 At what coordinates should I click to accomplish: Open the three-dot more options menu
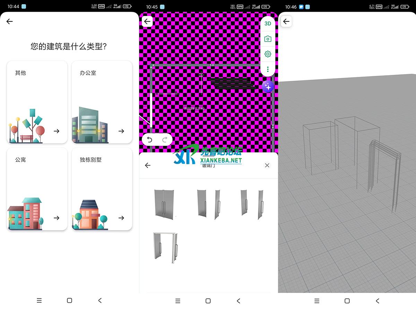click(x=268, y=69)
